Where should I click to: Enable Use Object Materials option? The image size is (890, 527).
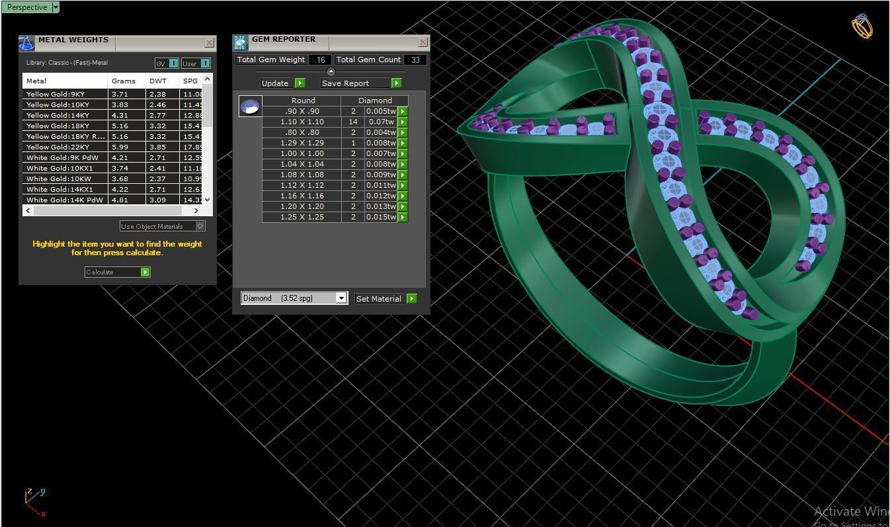tap(162, 226)
